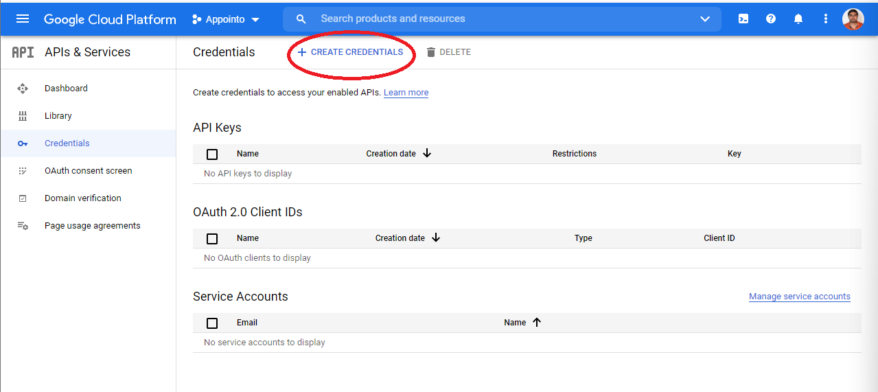The height and width of the screenshot is (392, 878).
Task: Open the three-dot settings menu
Action: [826, 19]
